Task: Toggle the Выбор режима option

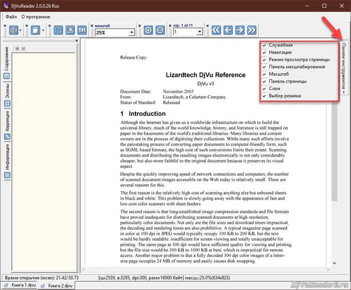Action: click(x=299, y=96)
